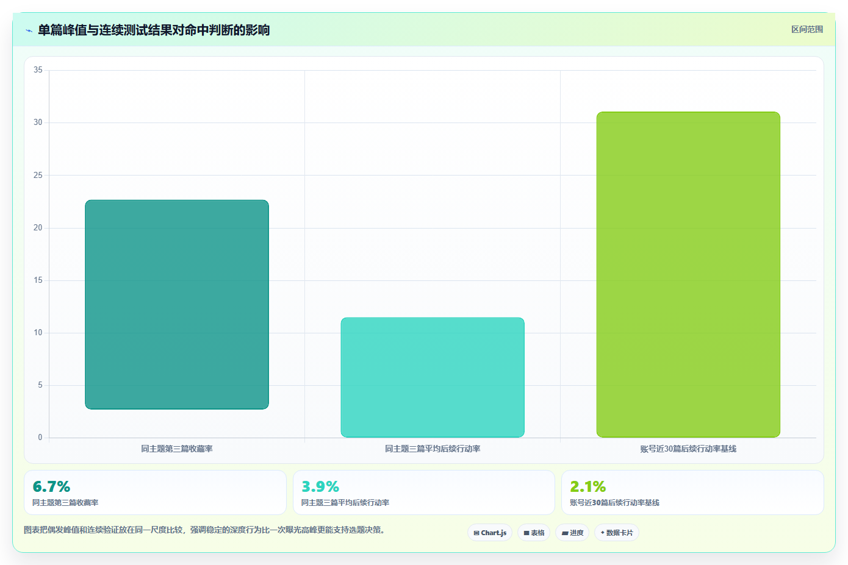Image resolution: width=848 pixels, height=565 pixels.
Task: Click the card caption 同主题三篇平均后续行动率 under 3.9%
Action: tap(345, 503)
